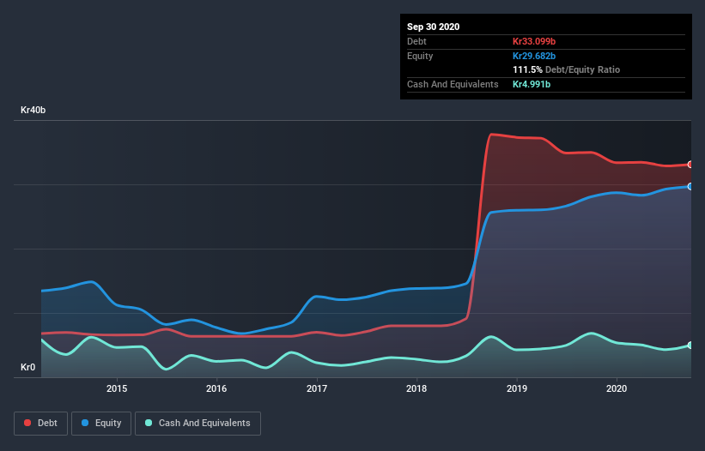Toggle the Cash And Equivalents legend button
The height and width of the screenshot is (451, 705).
point(198,424)
